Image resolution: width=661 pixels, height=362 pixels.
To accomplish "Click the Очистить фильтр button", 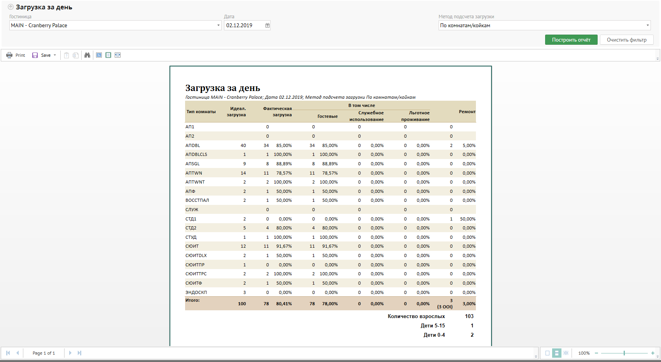I will pyautogui.click(x=626, y=40).
